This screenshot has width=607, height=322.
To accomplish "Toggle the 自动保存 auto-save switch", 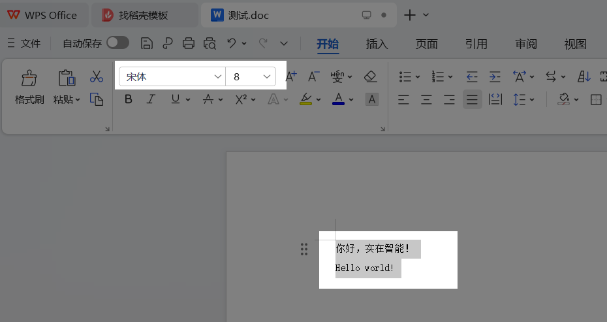I will [x=117, y=42].
